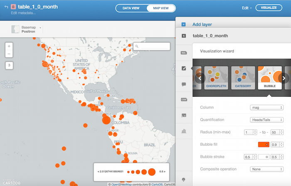Open the SQL editor panel icon
The image size is (291, 186).
pos(184,53)
